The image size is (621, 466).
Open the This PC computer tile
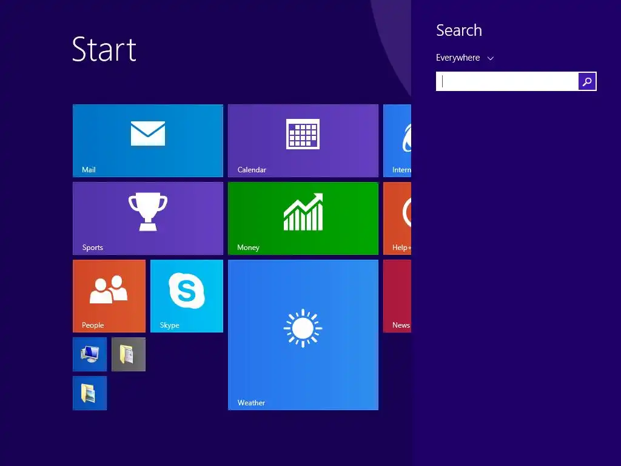90,354
